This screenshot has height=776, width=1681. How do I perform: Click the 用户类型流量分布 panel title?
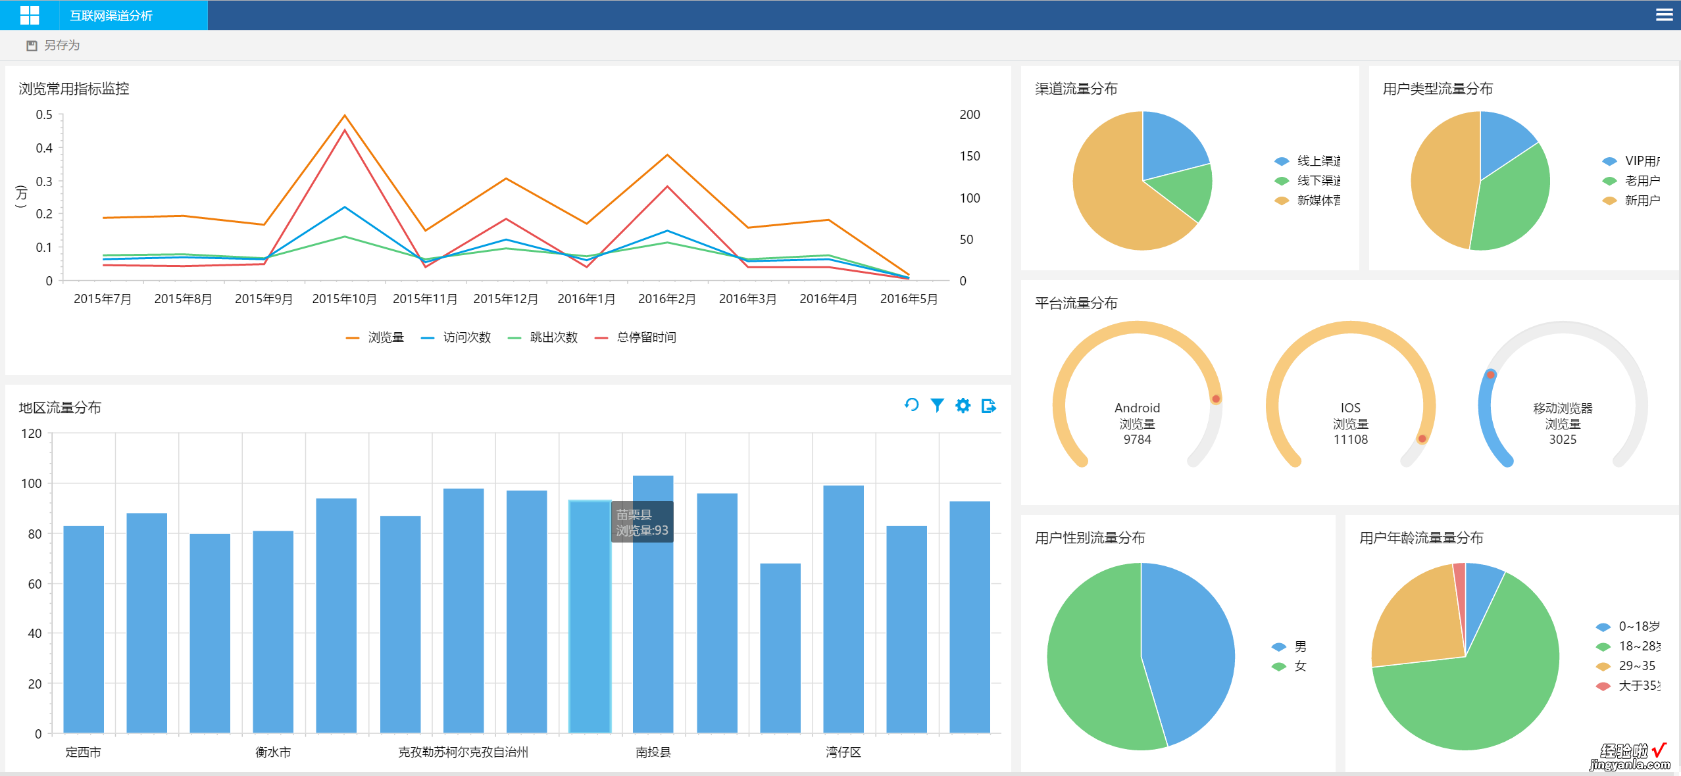coord(1438,89)
